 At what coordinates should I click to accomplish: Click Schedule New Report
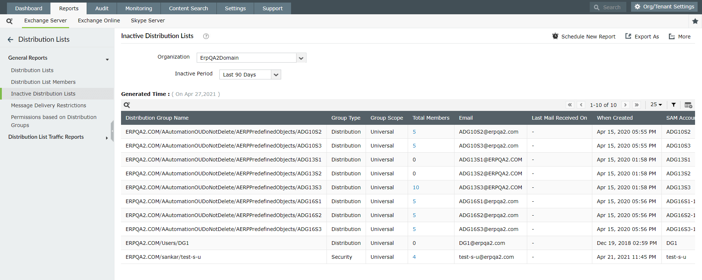click(584, 37)
